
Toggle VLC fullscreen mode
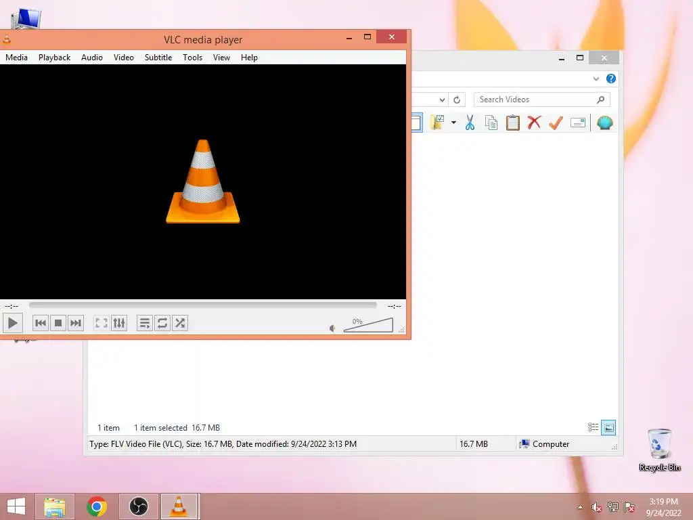pyautogui.click(x=102, y=323)
